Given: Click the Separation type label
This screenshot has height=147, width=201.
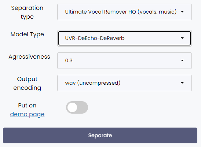Looking at the screenshot, I should 27,12.
